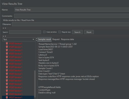Click the Headers size in bytes:0 line
Viewport: 129px width, 99px height.
48,63
